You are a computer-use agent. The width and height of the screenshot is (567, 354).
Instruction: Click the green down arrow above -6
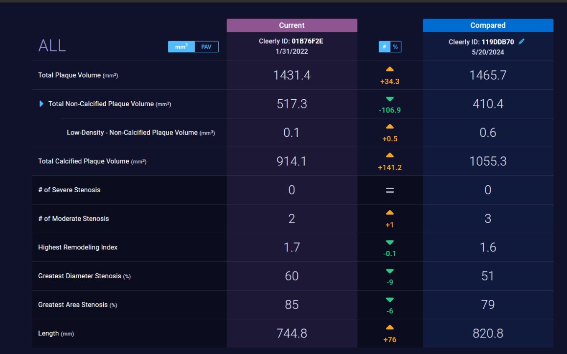tap(390, 299)
